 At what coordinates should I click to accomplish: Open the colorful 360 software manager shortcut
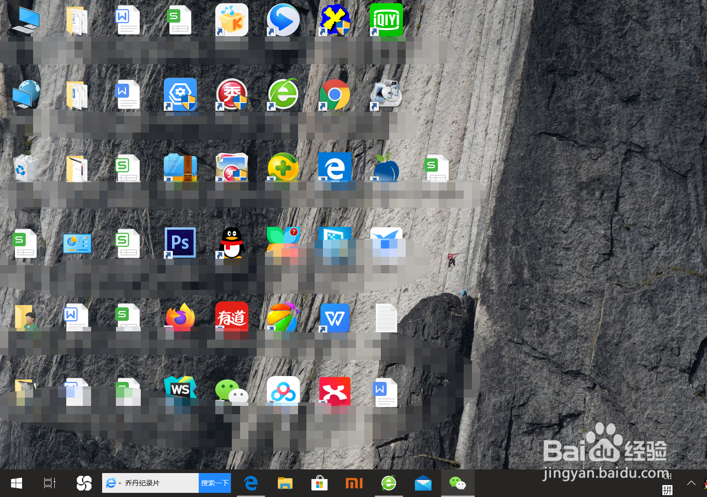(x=283, y=317)
